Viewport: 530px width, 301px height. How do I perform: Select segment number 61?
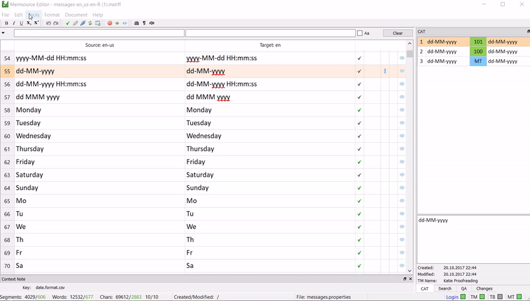tap(7, 149)
